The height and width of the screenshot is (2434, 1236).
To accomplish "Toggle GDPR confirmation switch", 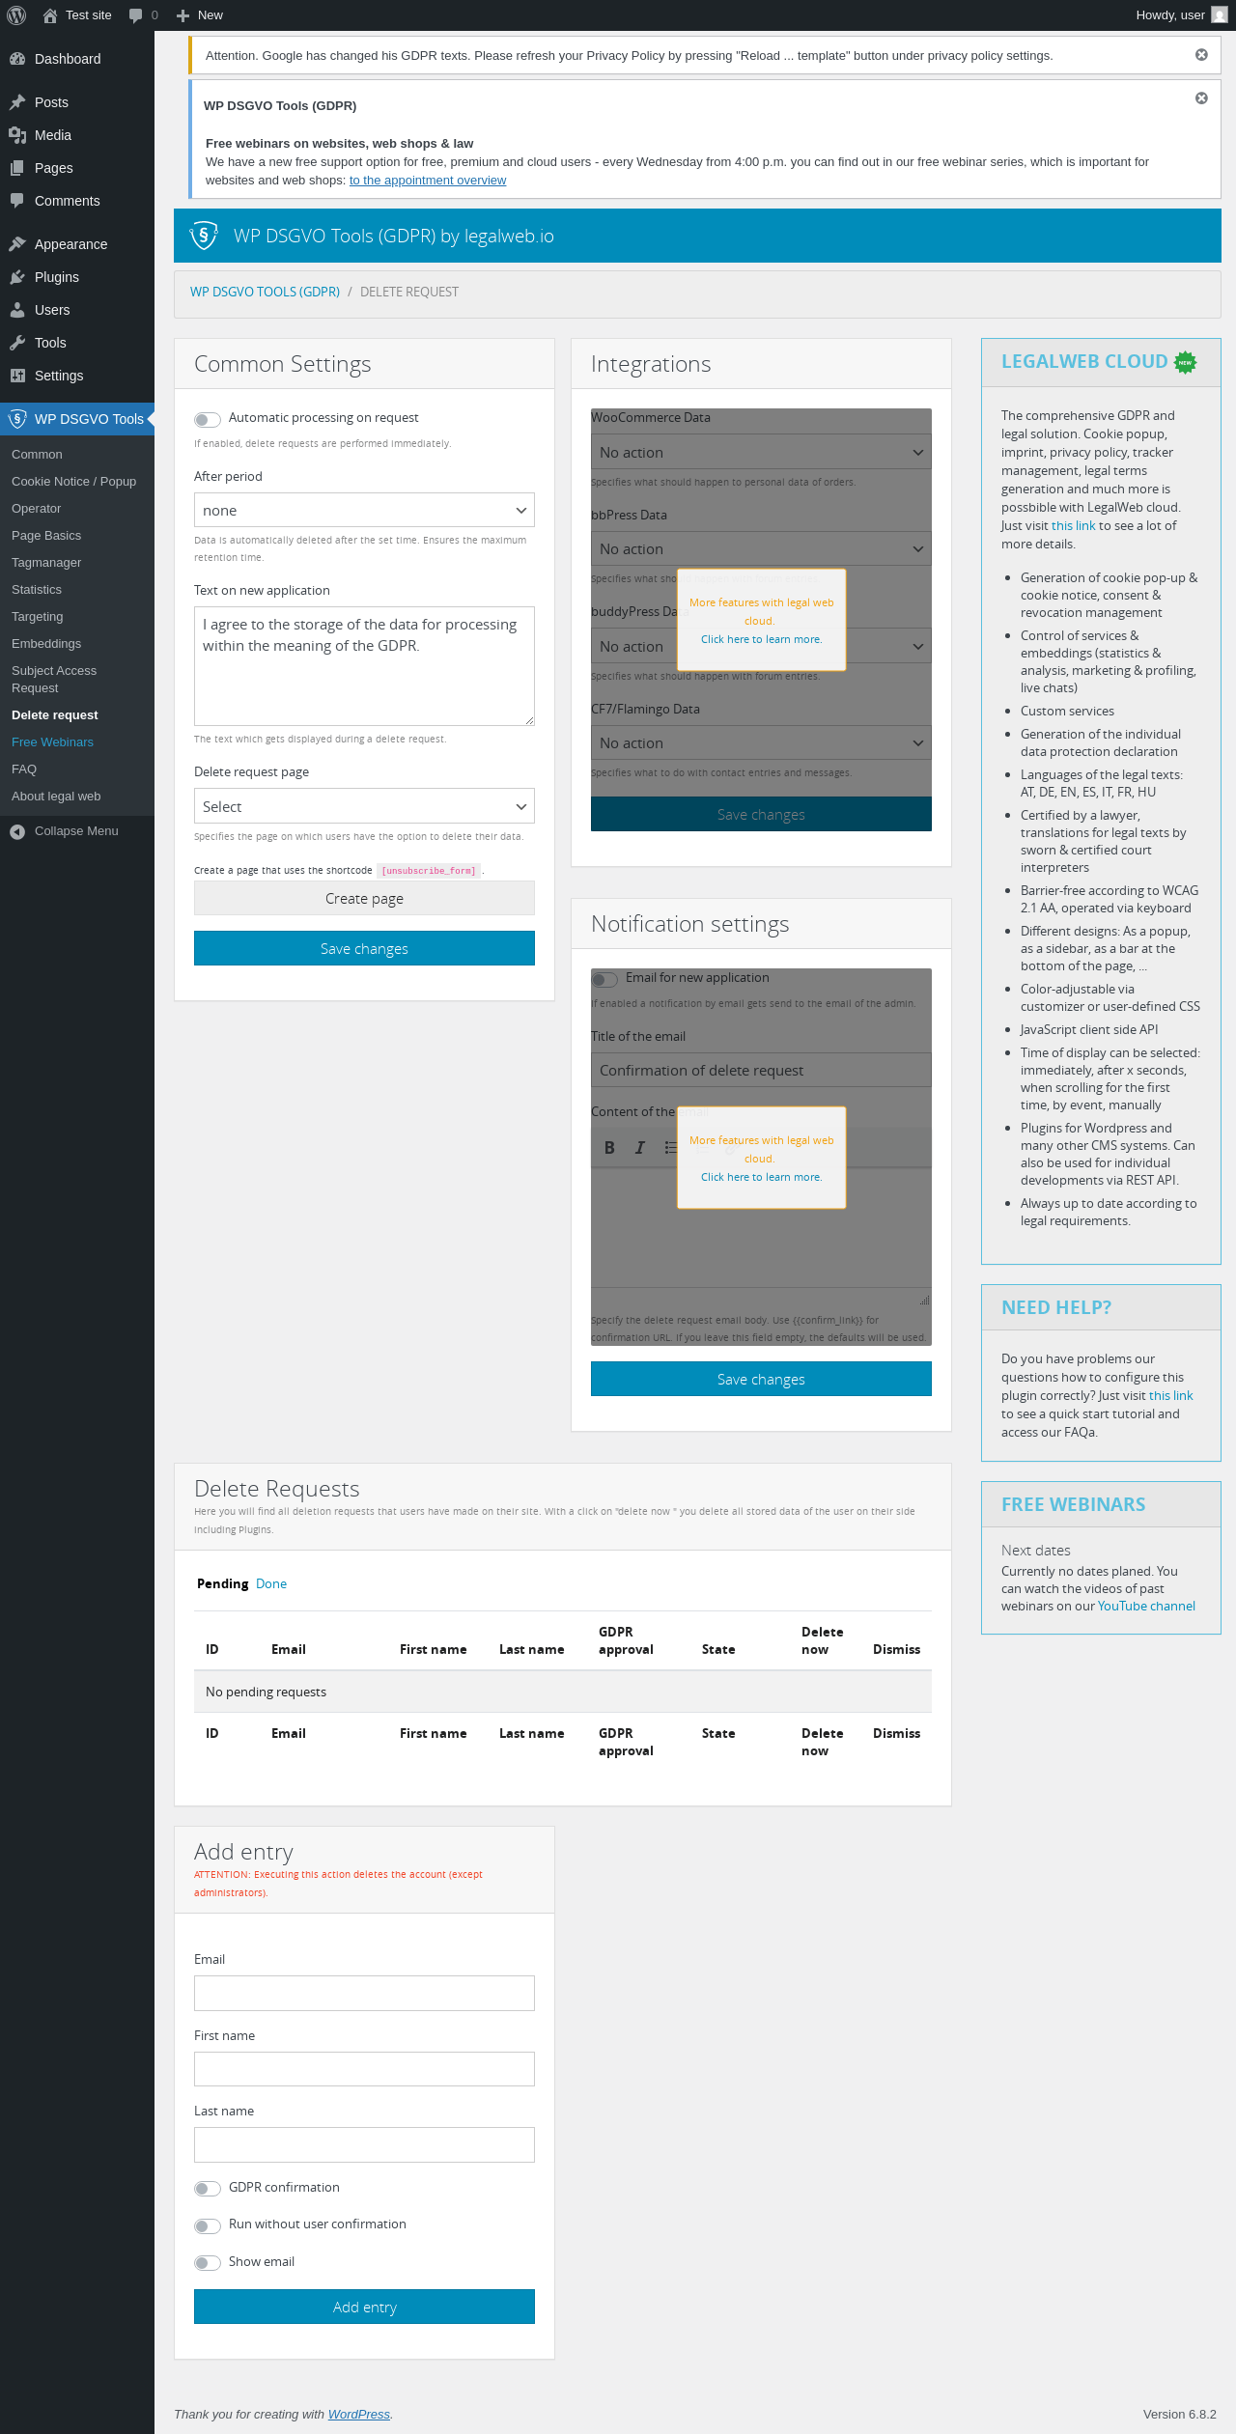I will 208,2189.
